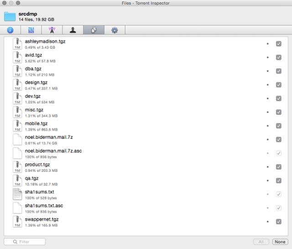This screenshot has width=292, height=249.
Task: Select the Files tab
Action: point(94,30)
